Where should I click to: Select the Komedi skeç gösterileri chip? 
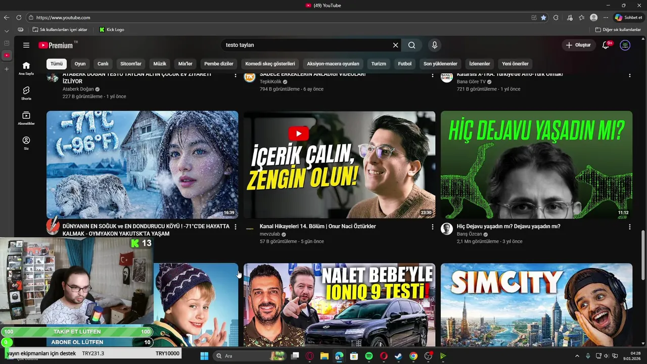point(270,64)
